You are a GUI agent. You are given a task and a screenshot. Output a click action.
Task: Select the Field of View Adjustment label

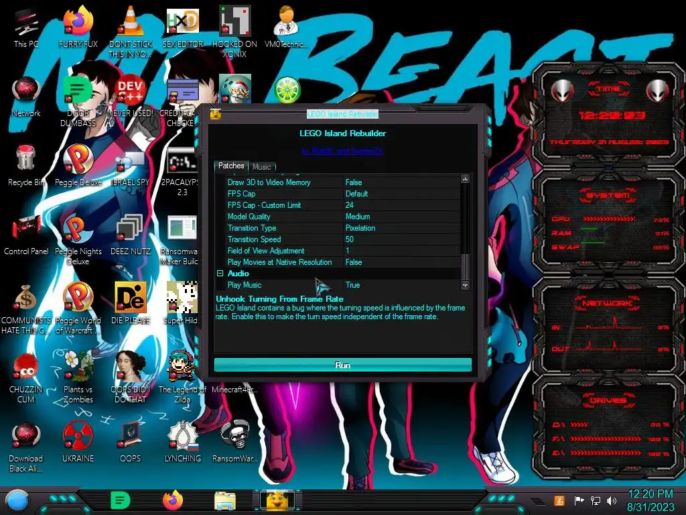pos(265,251)
